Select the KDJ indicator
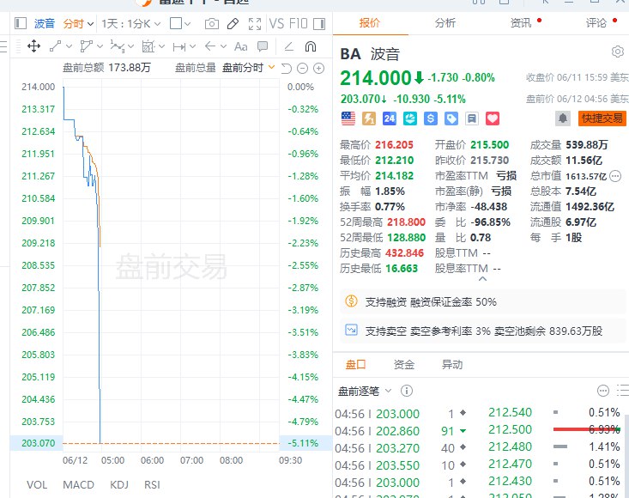Screen dimensions: 629x498 tap(119, 485)
